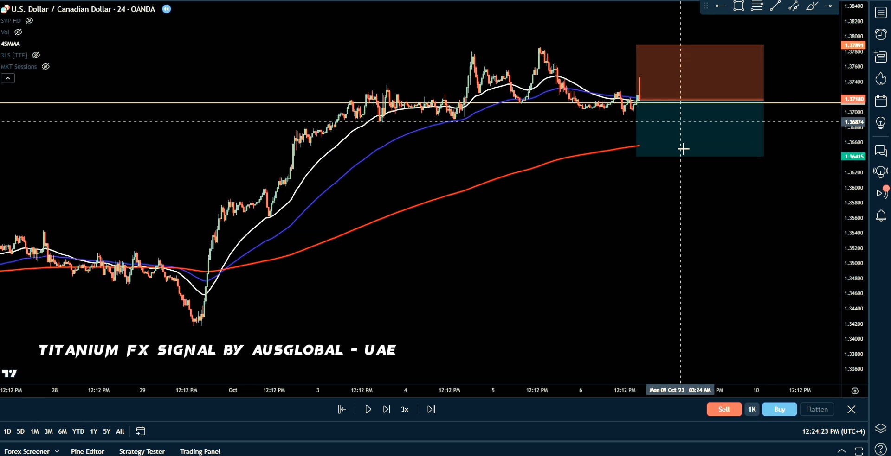Open the 3x replay speed selector

pos(405,409)
